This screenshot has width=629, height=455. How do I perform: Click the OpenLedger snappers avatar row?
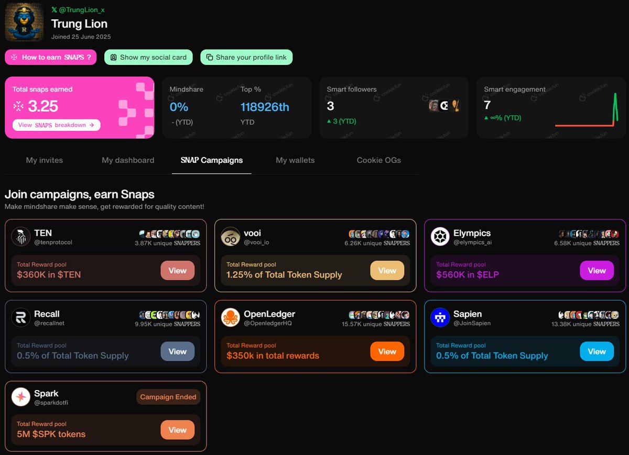coord(379,315)
